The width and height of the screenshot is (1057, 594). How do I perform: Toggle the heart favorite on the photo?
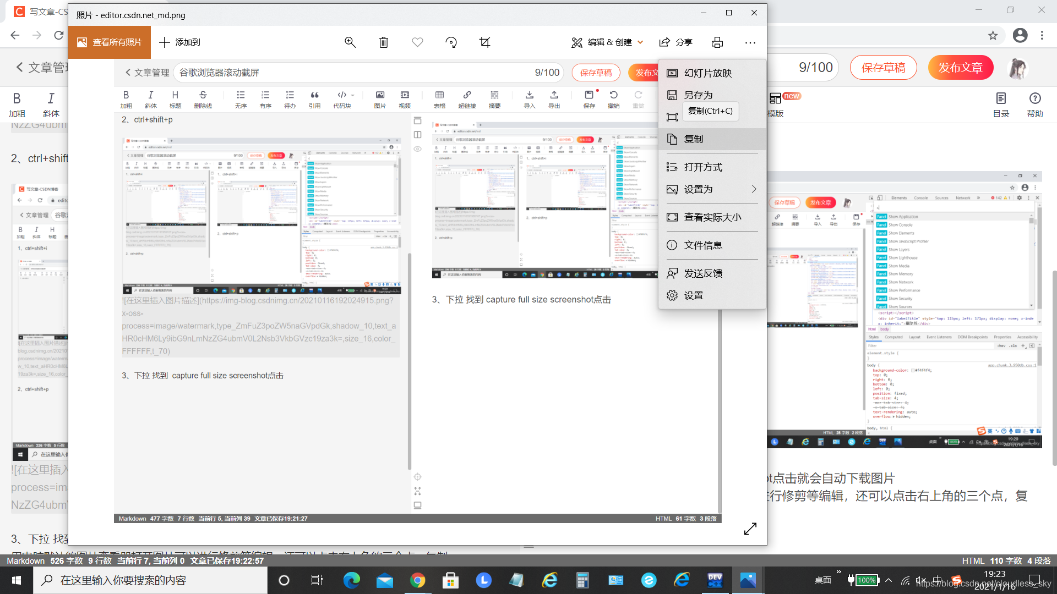tap(417, 42)
